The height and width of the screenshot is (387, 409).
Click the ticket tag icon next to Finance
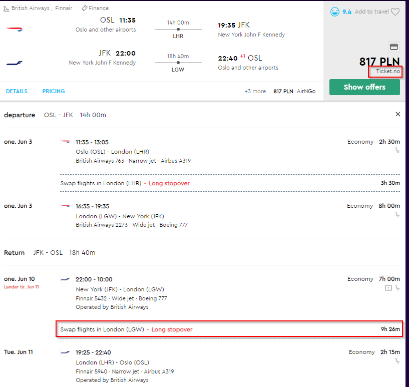tap(84, 9)
